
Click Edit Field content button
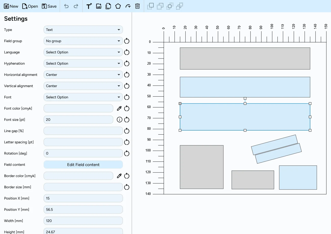click(83, 165)
